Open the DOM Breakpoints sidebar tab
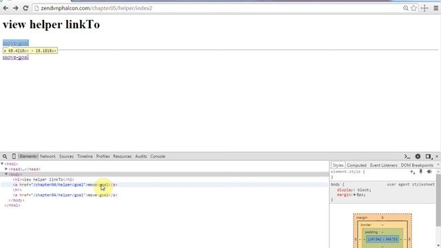Image resolution: width=441 pixels, height=248 pixels. coord(417,165)
